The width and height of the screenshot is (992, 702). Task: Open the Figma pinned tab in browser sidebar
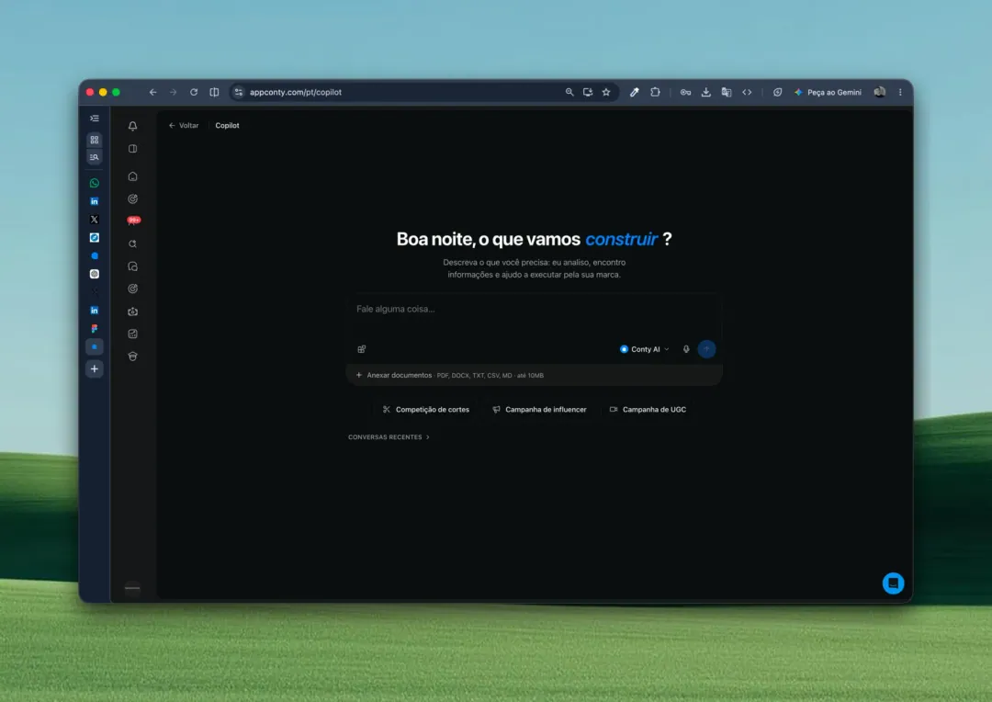click(x=95, y=329)
